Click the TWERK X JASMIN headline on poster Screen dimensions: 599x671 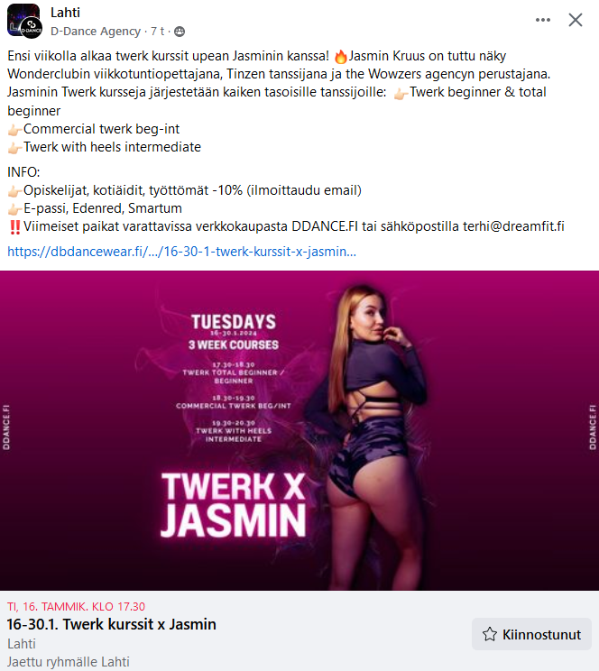(x=234, y=504)
